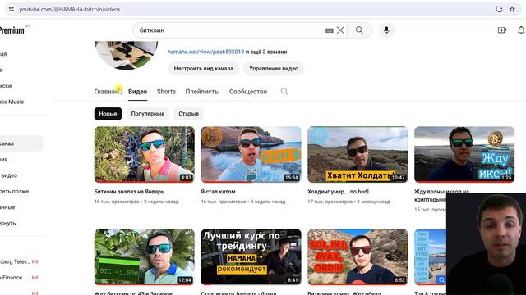Open the Shorts tab

166,92
